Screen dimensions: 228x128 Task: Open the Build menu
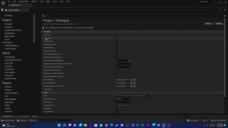pos(48,1)
